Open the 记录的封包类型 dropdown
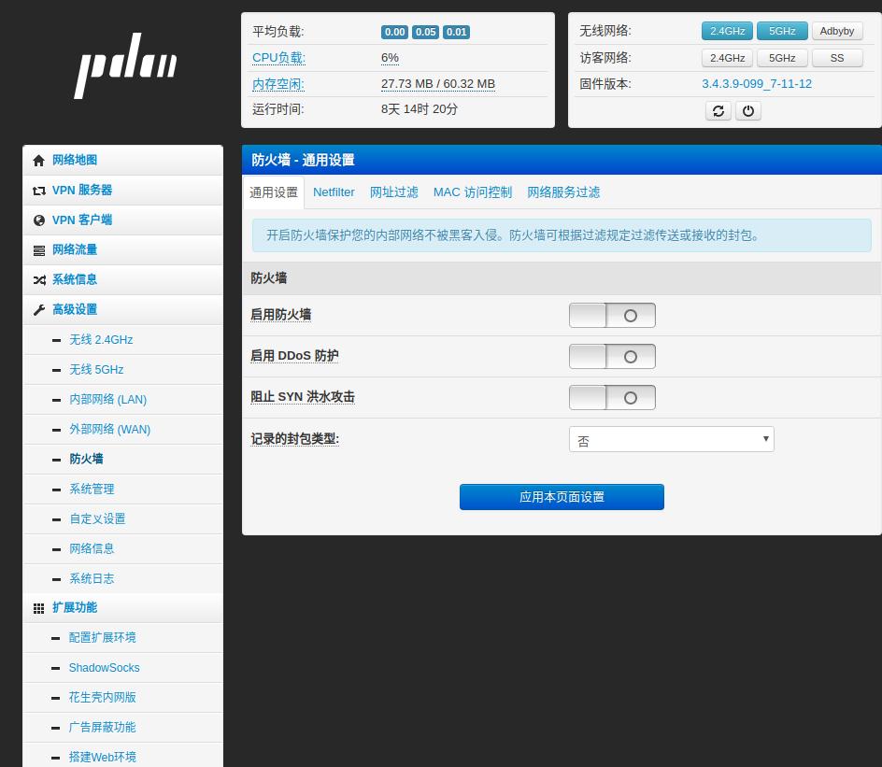 click(x=672, y=439)
